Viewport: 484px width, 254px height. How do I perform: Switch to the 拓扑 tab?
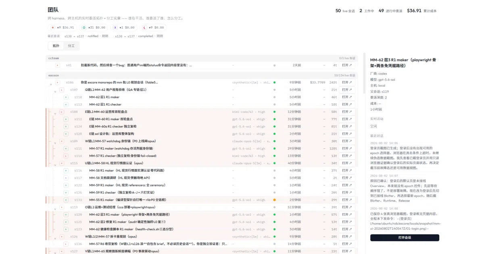(56, 46)
